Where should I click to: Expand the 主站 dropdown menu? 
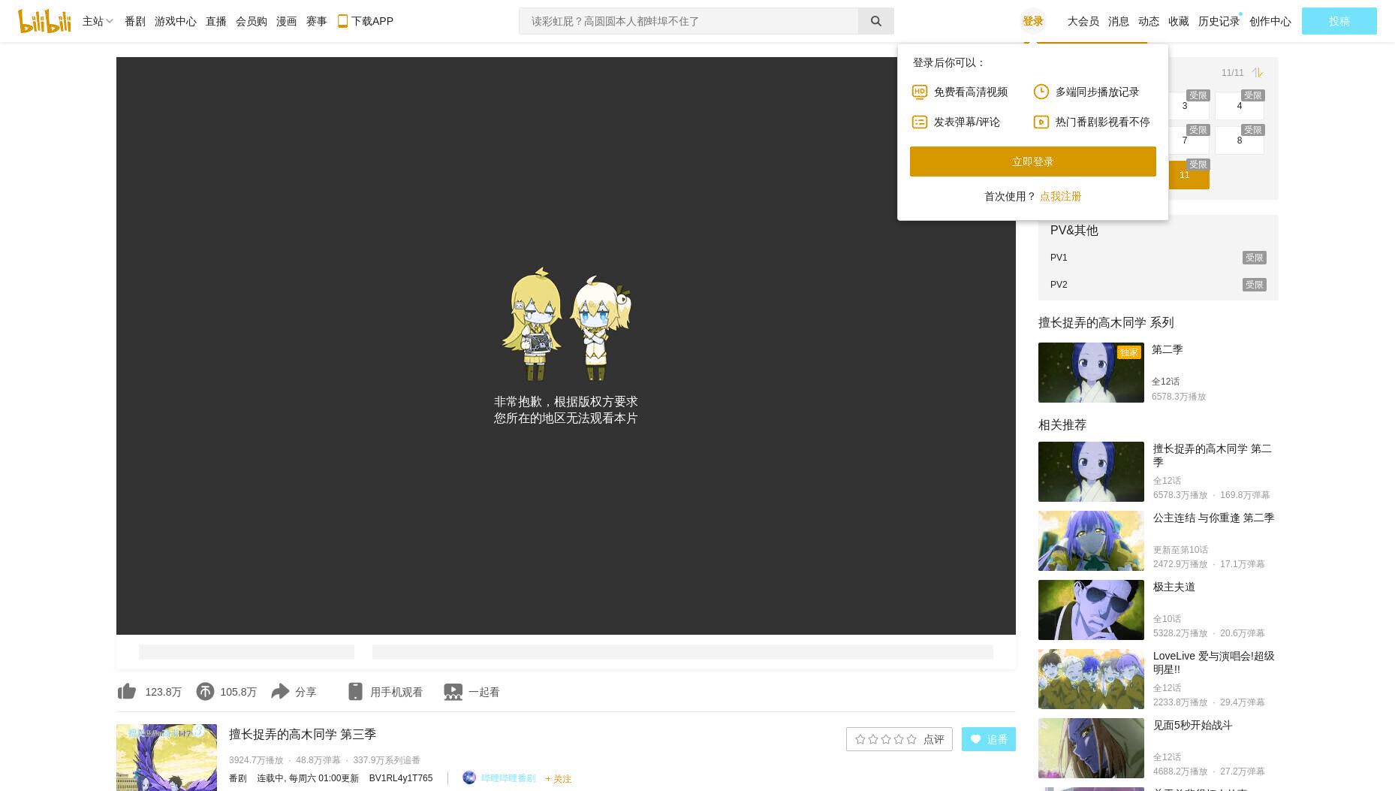(98, 21)
